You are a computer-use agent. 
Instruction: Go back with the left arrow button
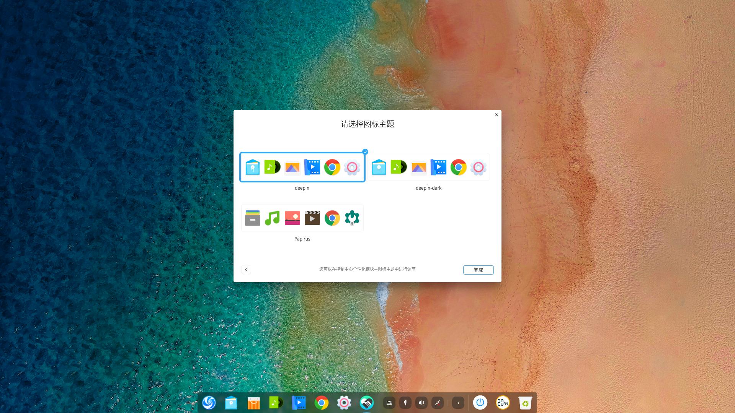pyautogui.click(x=246, y=270)
